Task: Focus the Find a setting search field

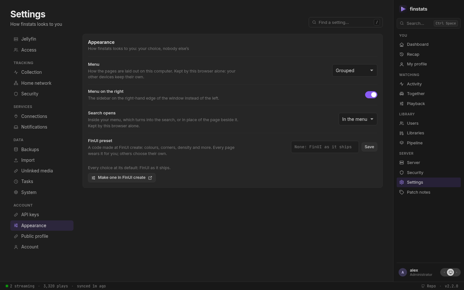Action: coord(346,22)
